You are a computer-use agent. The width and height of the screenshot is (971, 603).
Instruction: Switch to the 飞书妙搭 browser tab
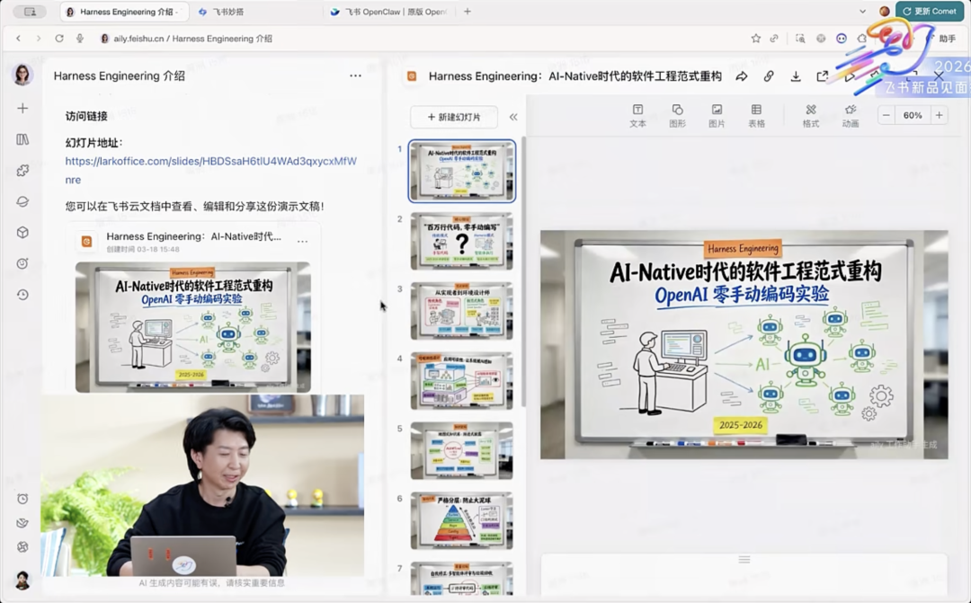pos(227,12)
